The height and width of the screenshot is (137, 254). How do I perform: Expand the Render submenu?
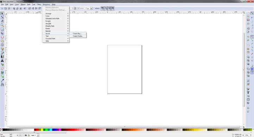(x=56, y=31)
